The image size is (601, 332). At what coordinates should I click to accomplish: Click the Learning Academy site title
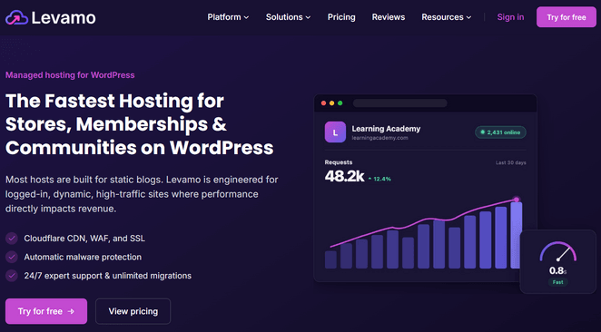[386, 129]
